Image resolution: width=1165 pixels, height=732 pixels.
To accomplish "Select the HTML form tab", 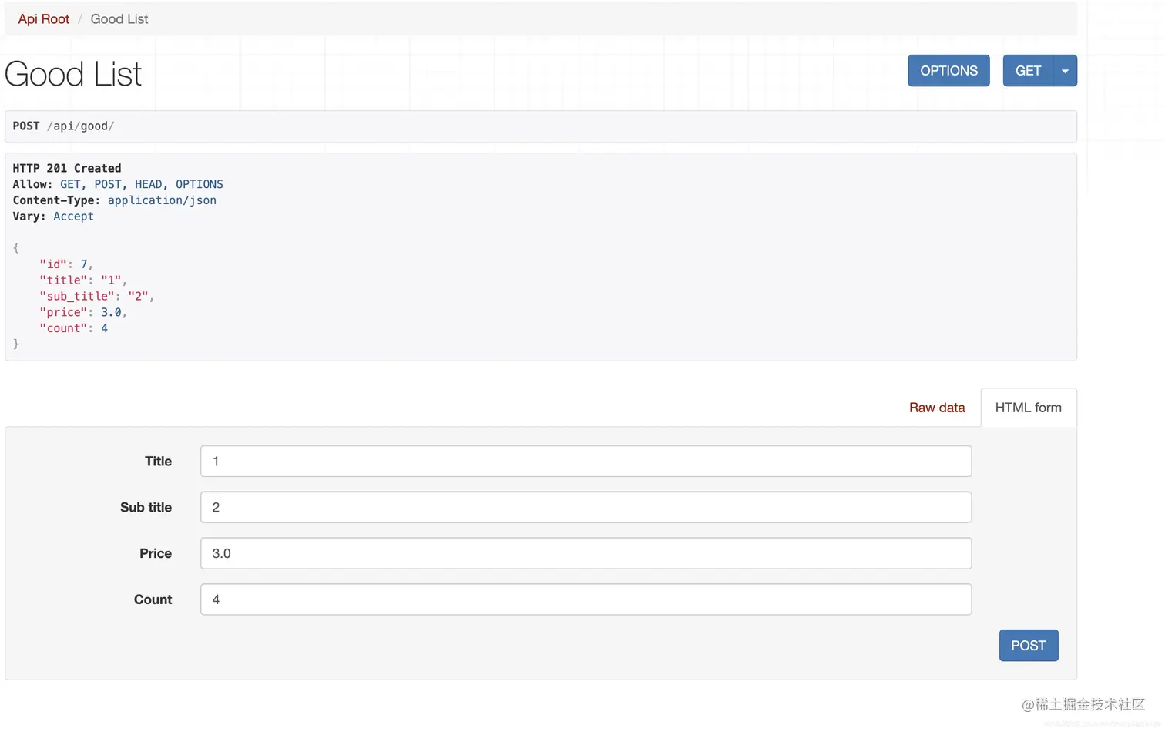I will pos(1029,408).
